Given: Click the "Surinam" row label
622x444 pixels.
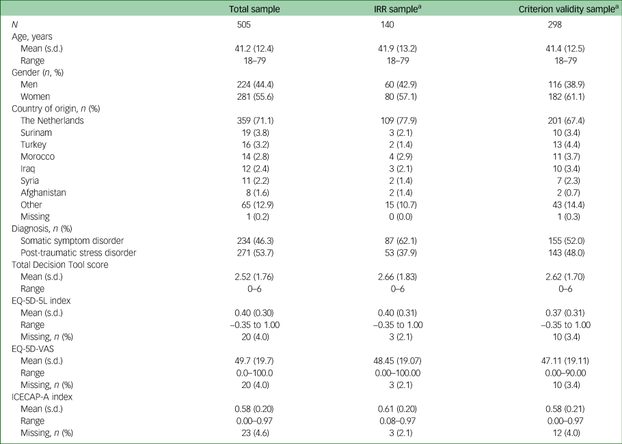Looking at the screenshot, I should 36,133.
